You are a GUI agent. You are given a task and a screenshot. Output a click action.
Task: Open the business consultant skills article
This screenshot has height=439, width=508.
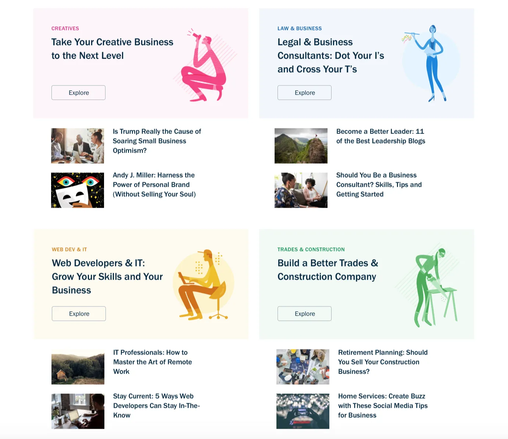379,185
